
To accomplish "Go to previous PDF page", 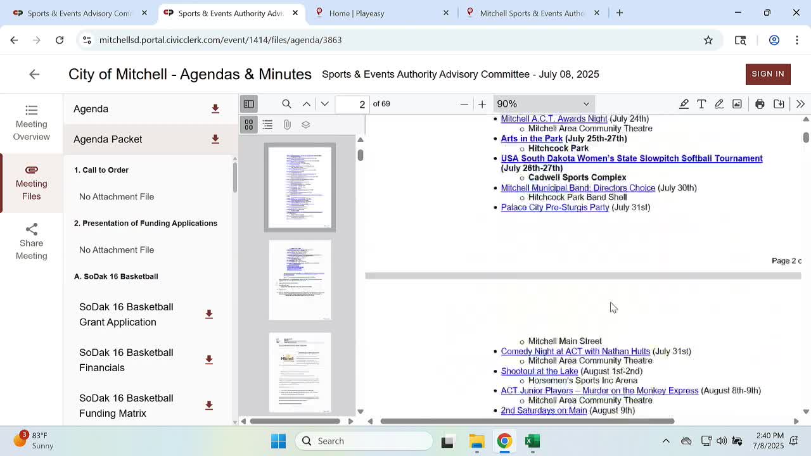I will click(x=307, y=104).
